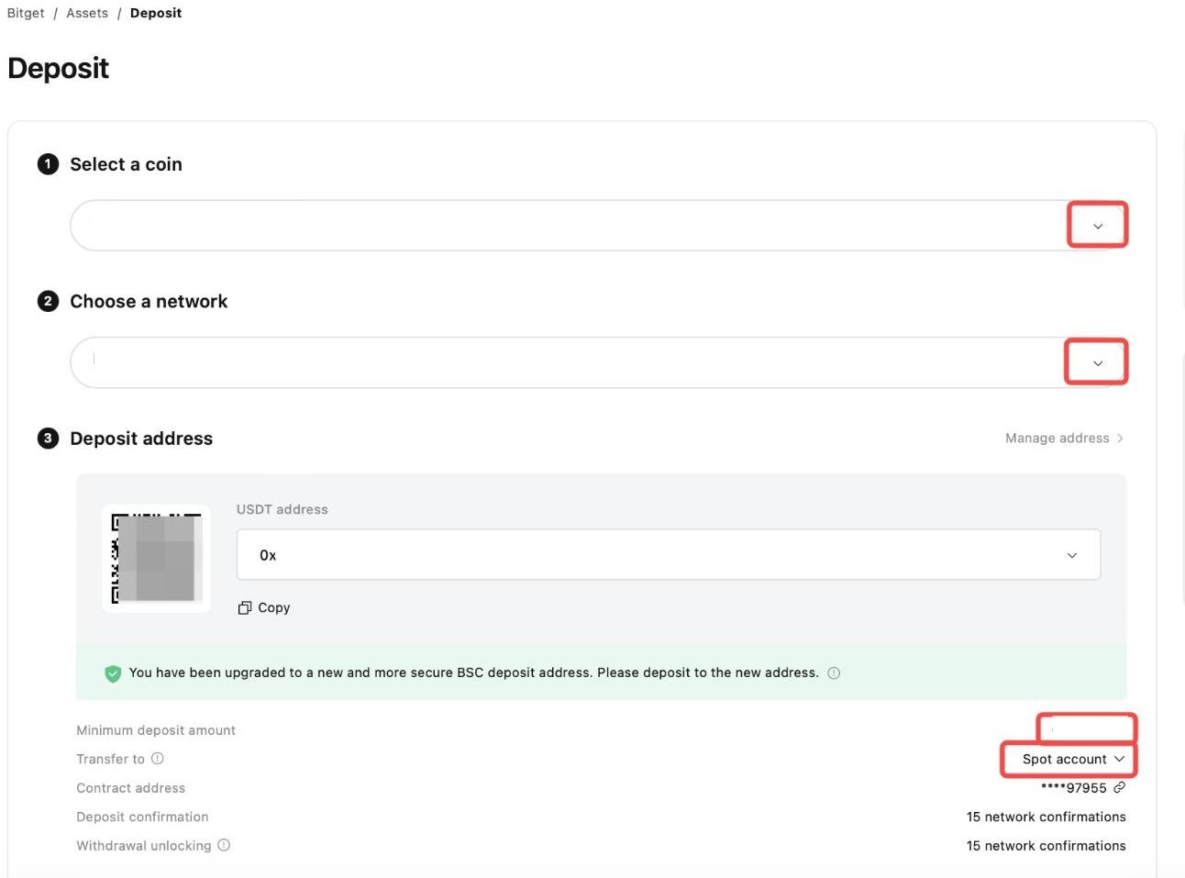Click the Deposit confirmation label

[x=142, y=817]
